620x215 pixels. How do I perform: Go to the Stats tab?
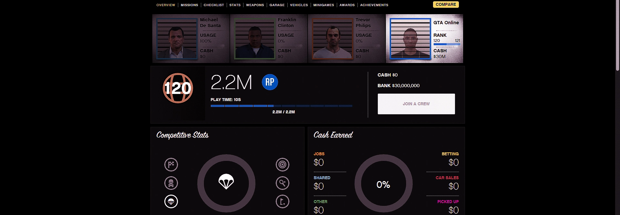235,5
